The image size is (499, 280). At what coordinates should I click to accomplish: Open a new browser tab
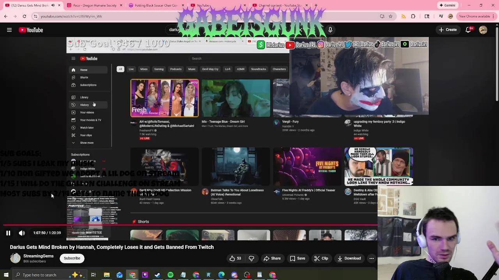[316, 5]
